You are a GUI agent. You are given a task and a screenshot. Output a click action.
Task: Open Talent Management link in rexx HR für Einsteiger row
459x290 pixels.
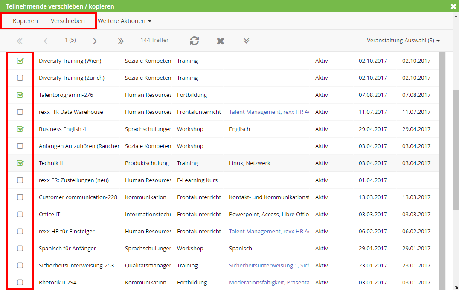269,231
